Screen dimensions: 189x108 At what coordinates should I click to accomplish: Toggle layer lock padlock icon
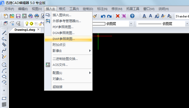[41, 24]
